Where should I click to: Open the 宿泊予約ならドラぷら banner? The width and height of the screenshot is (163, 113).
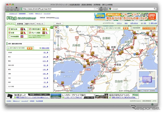[x=117, y=96]
